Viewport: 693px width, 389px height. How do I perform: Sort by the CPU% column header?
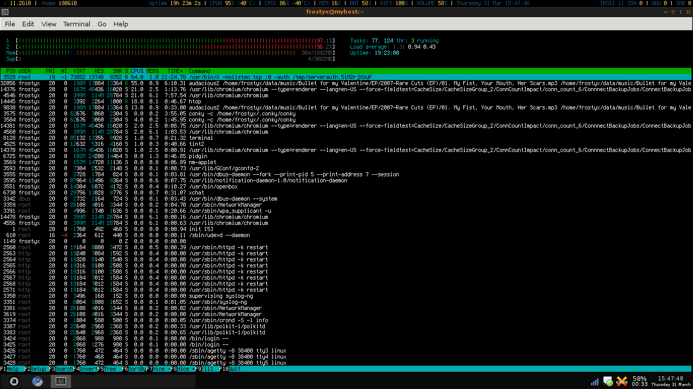(x=137, y=71)
